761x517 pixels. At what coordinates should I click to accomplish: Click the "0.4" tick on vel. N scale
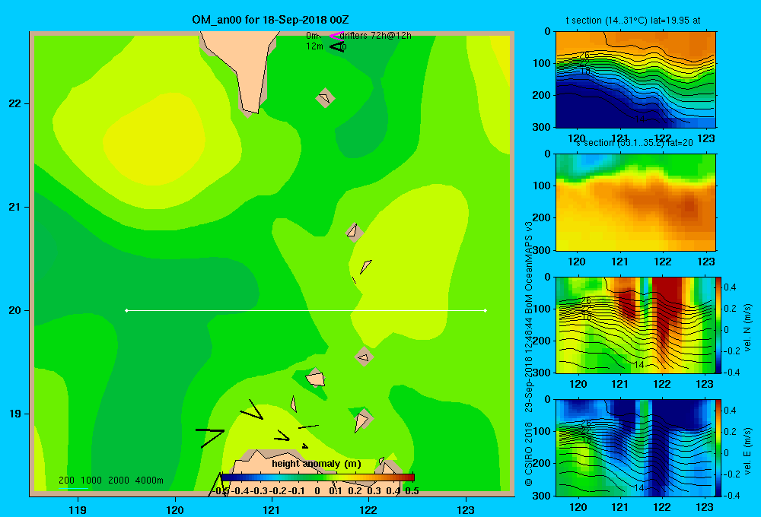(730, 287)
